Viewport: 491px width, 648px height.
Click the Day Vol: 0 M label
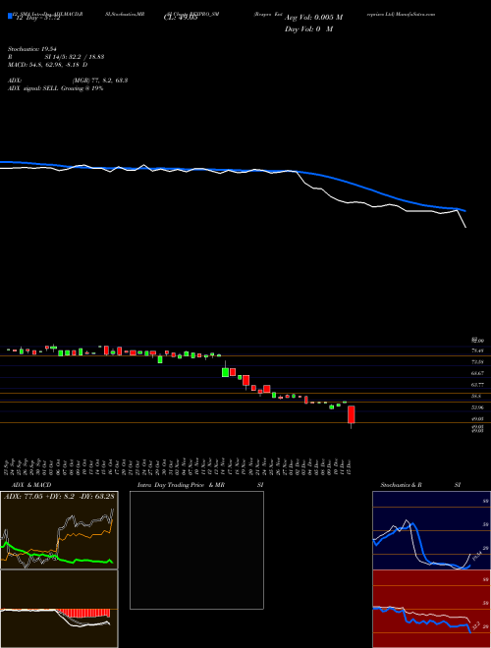[x=308, y=29]
